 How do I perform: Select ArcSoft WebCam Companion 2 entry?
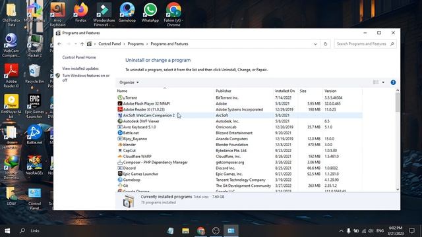[x=239, y=115]
